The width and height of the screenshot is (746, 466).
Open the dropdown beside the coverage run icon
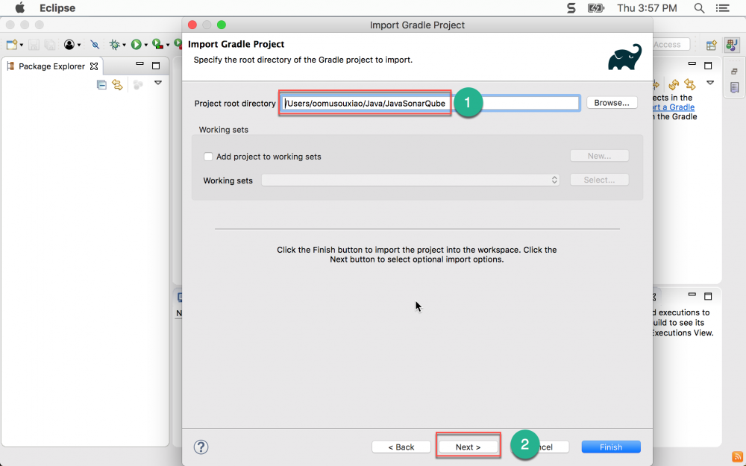[168, 45]
